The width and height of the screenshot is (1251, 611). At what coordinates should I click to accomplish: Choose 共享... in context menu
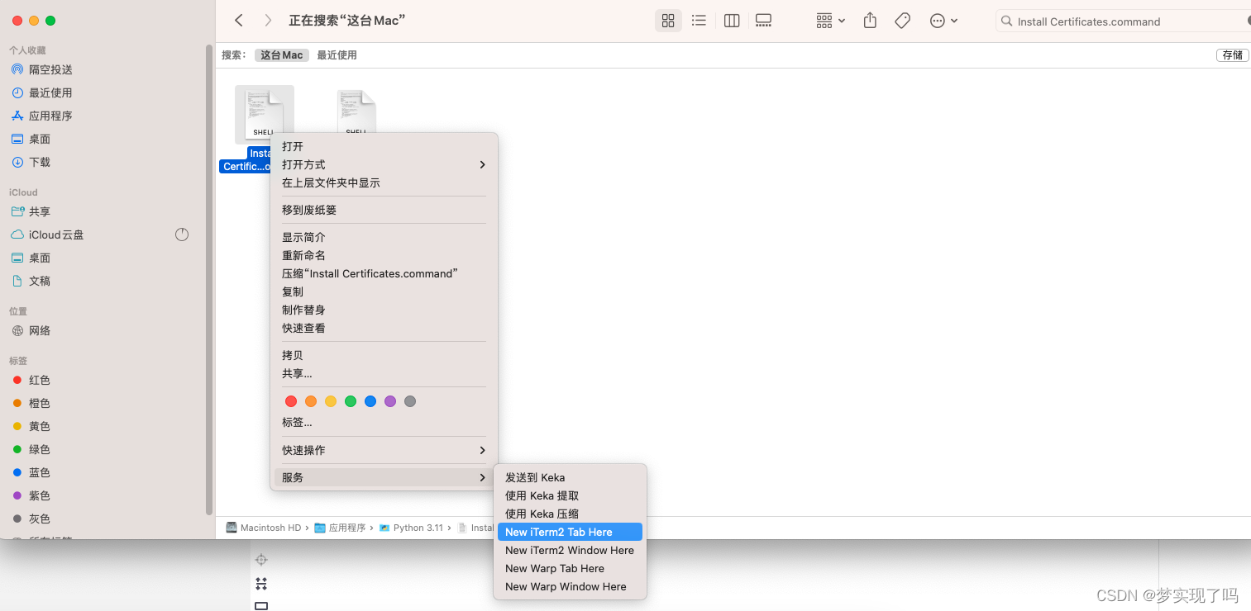tap(384, 373)
